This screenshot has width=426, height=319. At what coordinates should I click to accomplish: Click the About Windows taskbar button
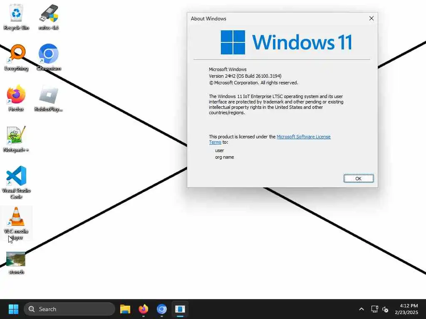coord(180,309)
